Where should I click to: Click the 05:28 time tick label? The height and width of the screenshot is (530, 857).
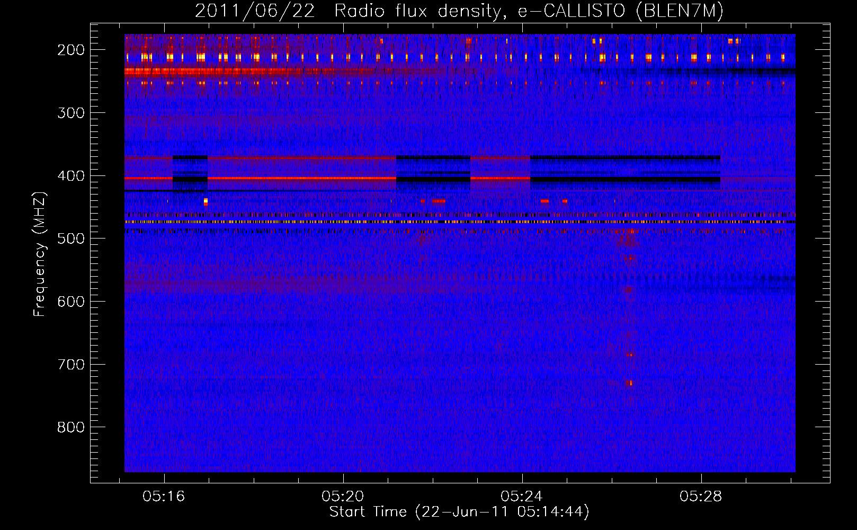[x=701, y=497]
